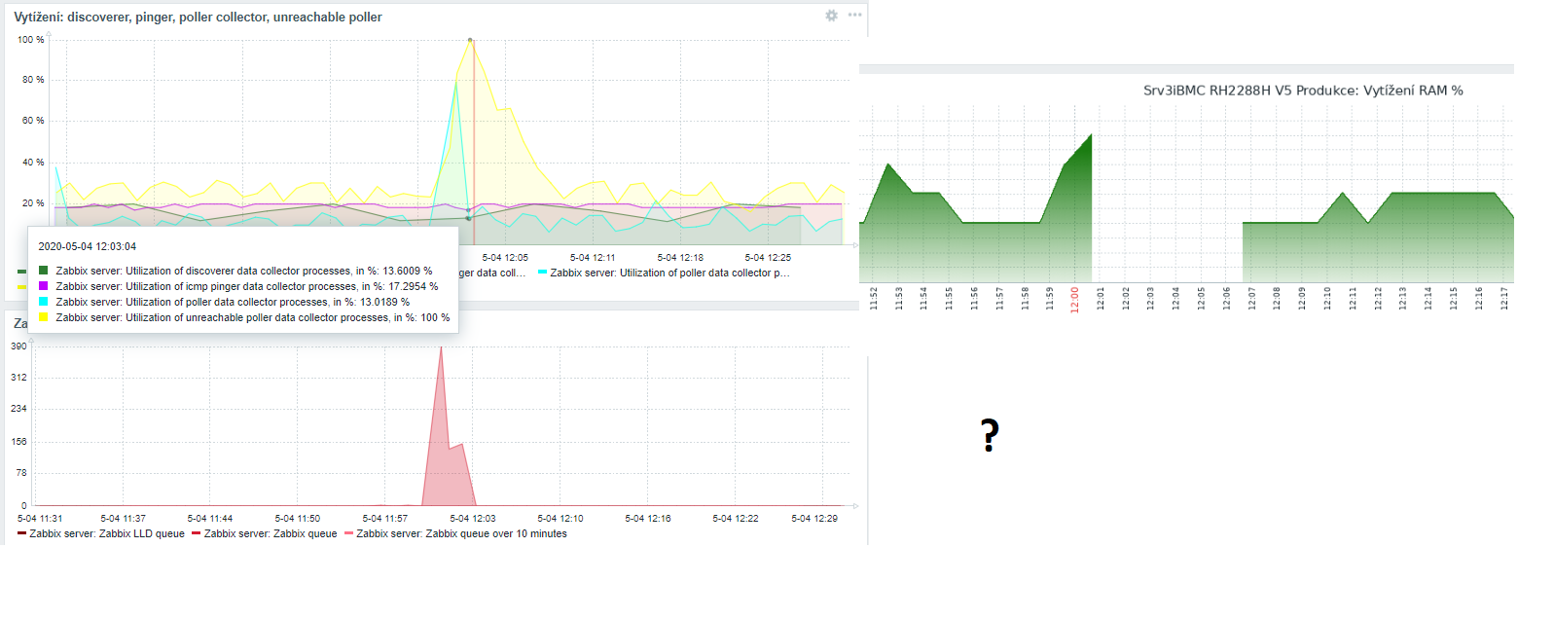The width and height of the screenshot is (1554, 620).
Task: Click the 390 y-axis label on queue graph
Action: point(18,346)
